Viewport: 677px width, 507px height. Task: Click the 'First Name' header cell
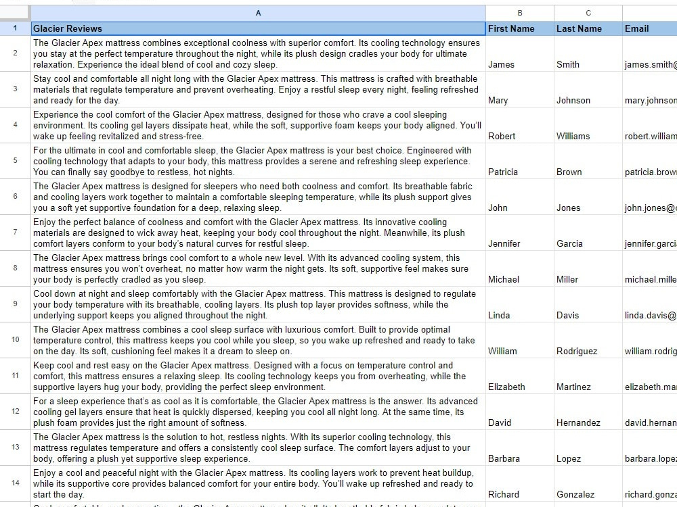tap(520, 28)
